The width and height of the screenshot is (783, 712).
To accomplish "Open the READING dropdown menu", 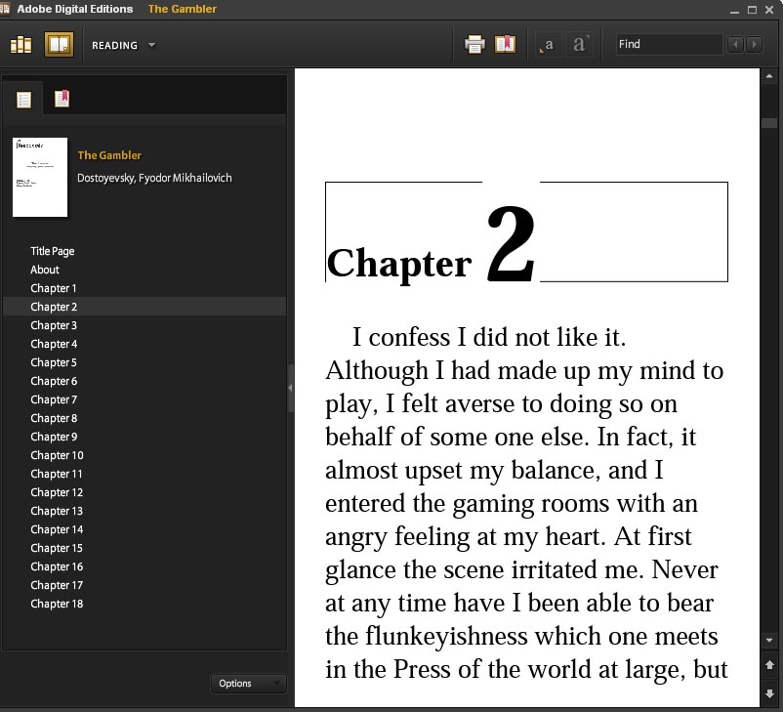I will click(x=123, y=46).
